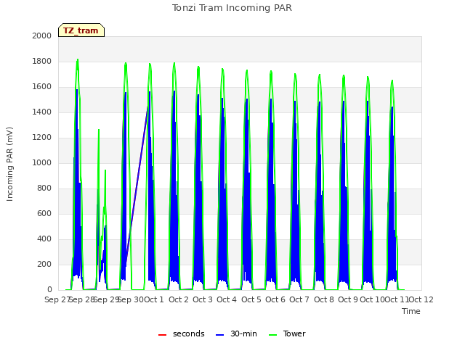The image size is (465, 348).
Task: Click the Sep 28 Tower peak near 1800
Action: tap(78, 59)
